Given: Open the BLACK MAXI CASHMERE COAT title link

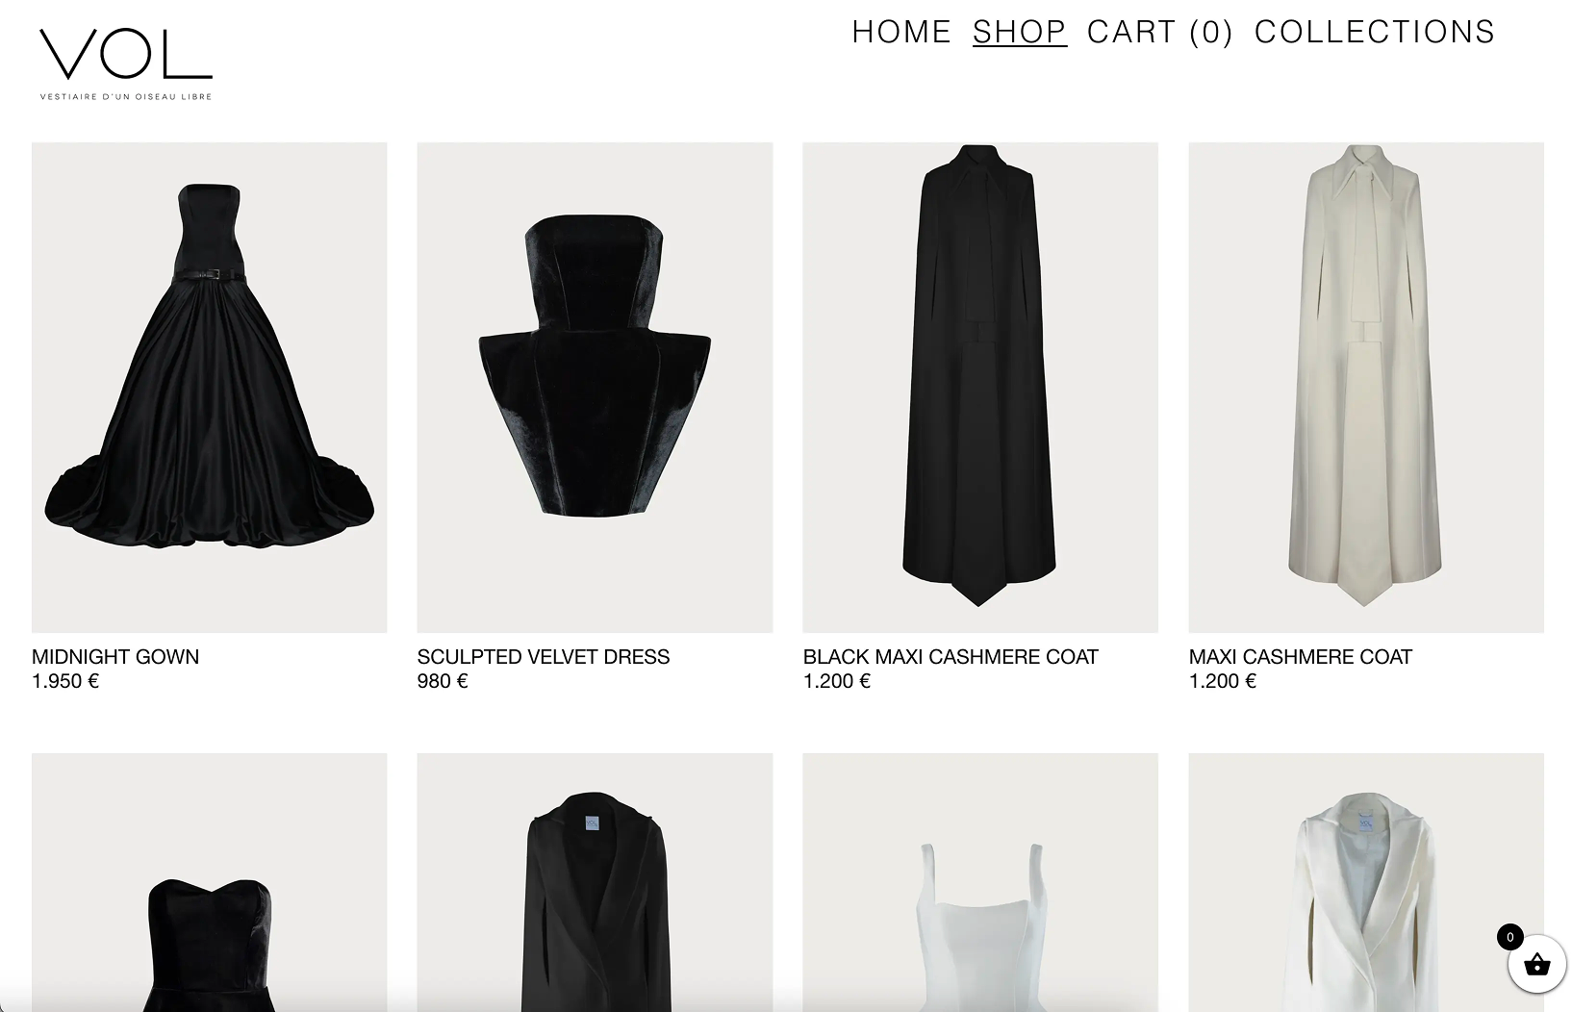Looking at the screenshot, I should (951, 657).
